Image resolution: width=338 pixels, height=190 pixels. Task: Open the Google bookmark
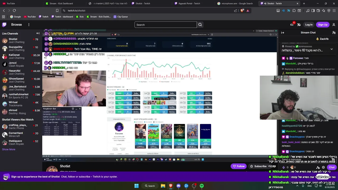15,17
